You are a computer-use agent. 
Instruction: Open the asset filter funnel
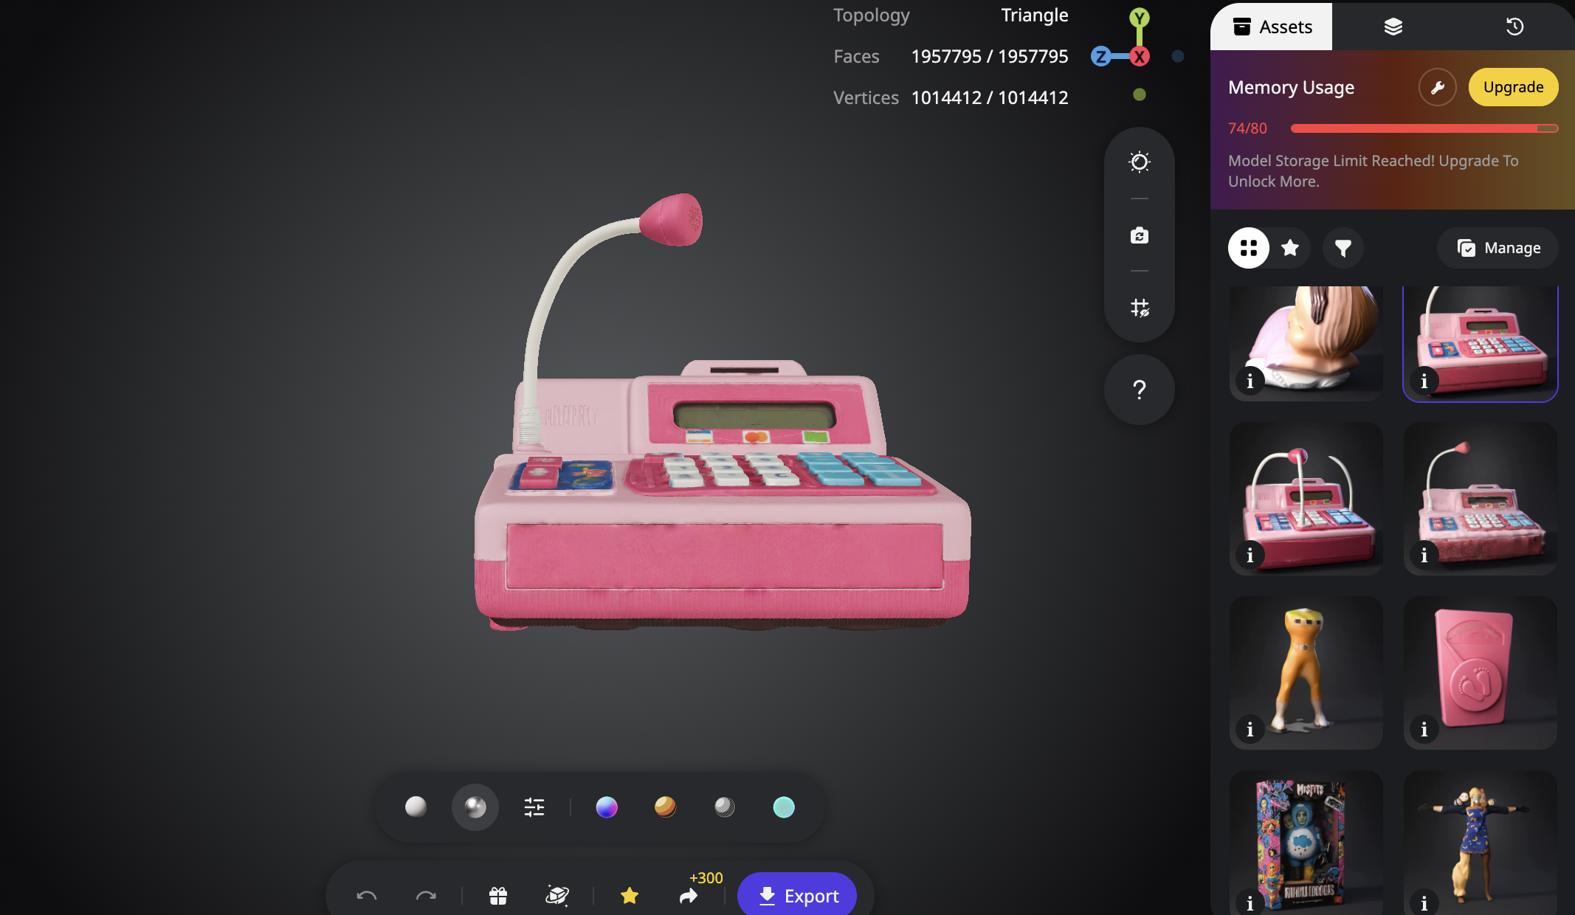click(1343, 248)
